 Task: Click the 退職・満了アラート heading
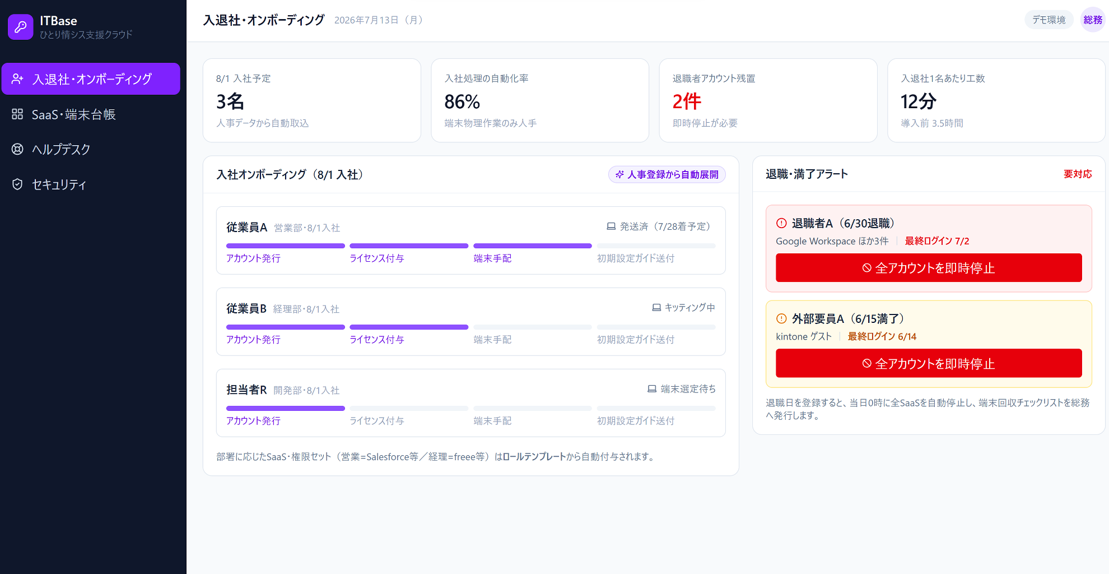point(807,174)
